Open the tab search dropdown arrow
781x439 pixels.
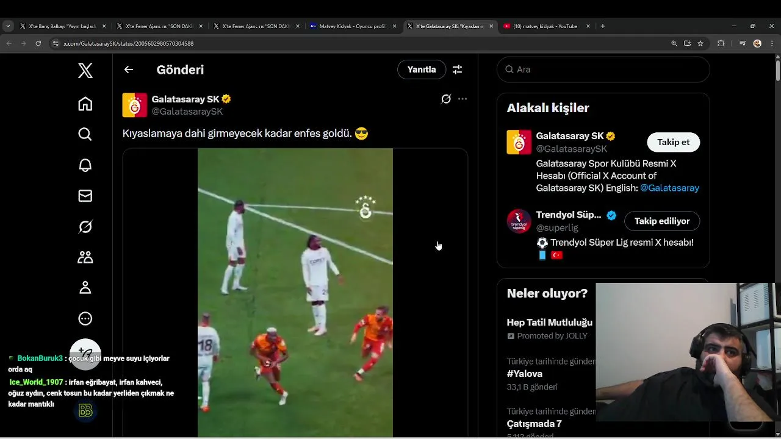(8, 26)
